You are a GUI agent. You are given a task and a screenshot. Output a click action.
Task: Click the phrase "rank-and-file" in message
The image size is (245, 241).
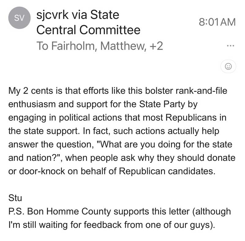202,91
